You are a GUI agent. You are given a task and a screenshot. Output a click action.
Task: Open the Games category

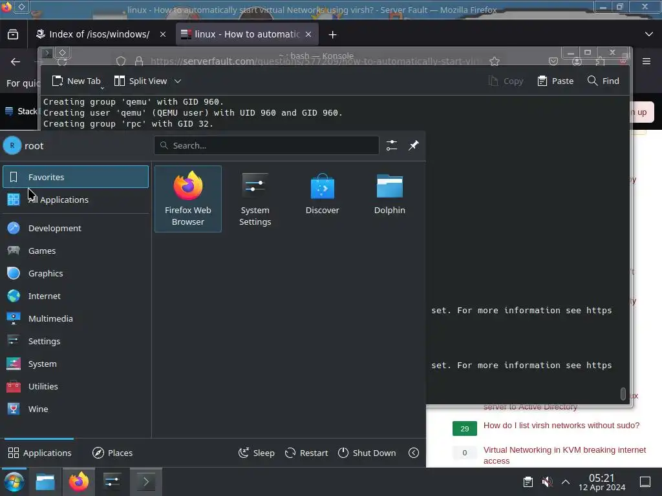[x=76, y=251]
